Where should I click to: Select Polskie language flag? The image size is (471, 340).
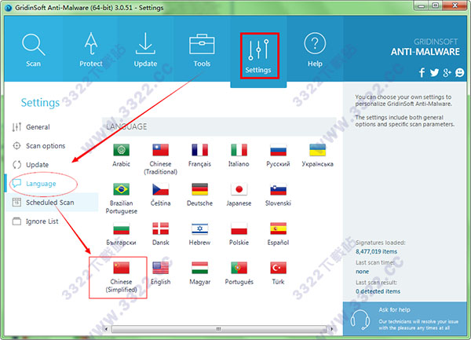pos(239,228)
